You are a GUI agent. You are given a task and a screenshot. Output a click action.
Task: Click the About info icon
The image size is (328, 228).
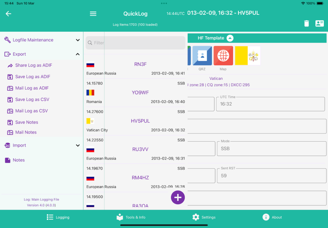[x=266, y=217]
